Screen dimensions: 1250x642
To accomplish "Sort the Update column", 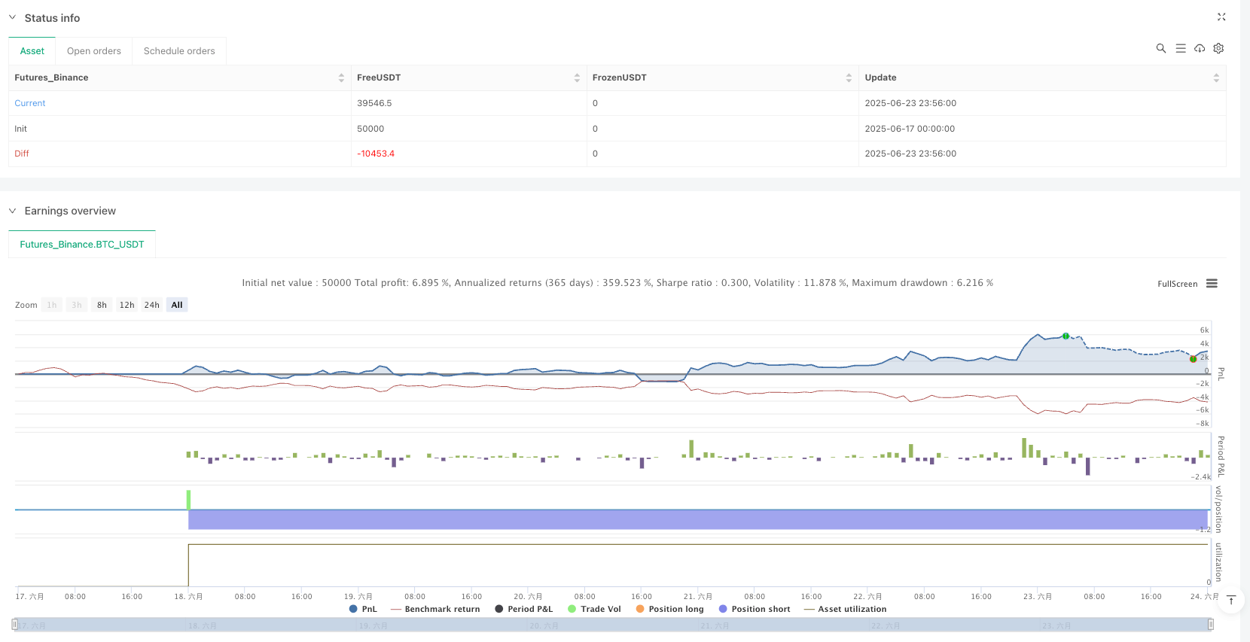I will tap(1215, 78).
